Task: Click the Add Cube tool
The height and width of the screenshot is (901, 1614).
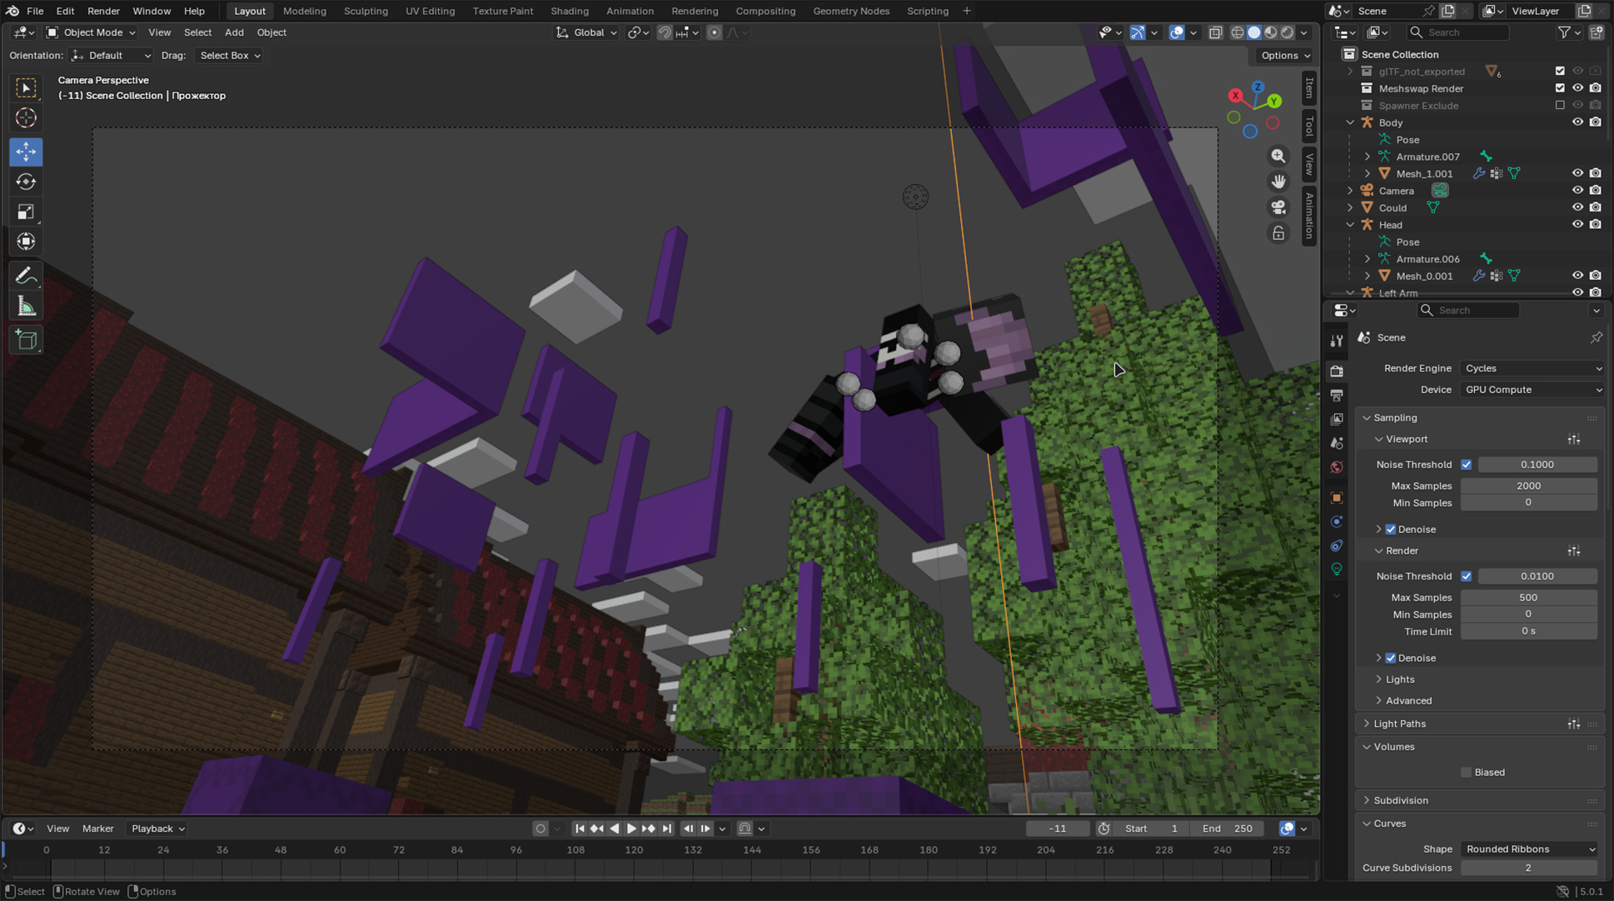Action: 26,340
